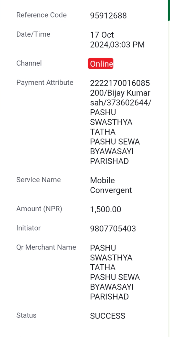Select the QR merchant name PASHU SWASTHYA text
The width and height of the screenshot is (170, 337).
(x=111, y=253)
